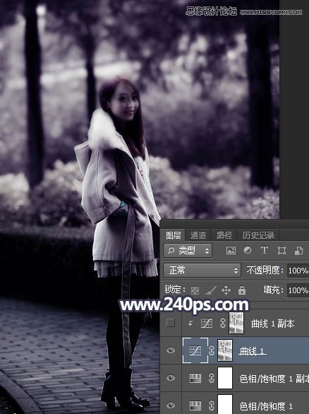The image size is (309, 414).
Task: Filter layers by type (T) icon
Action: [264, 250]
